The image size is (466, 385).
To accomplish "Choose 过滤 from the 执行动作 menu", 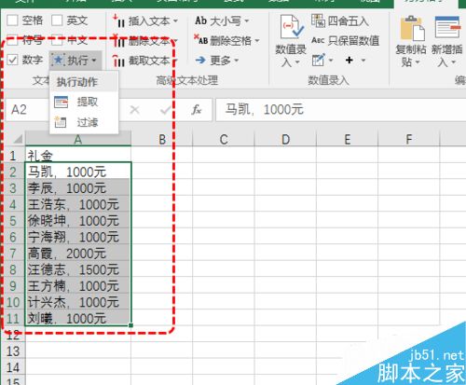I will [x=84, y=122].
